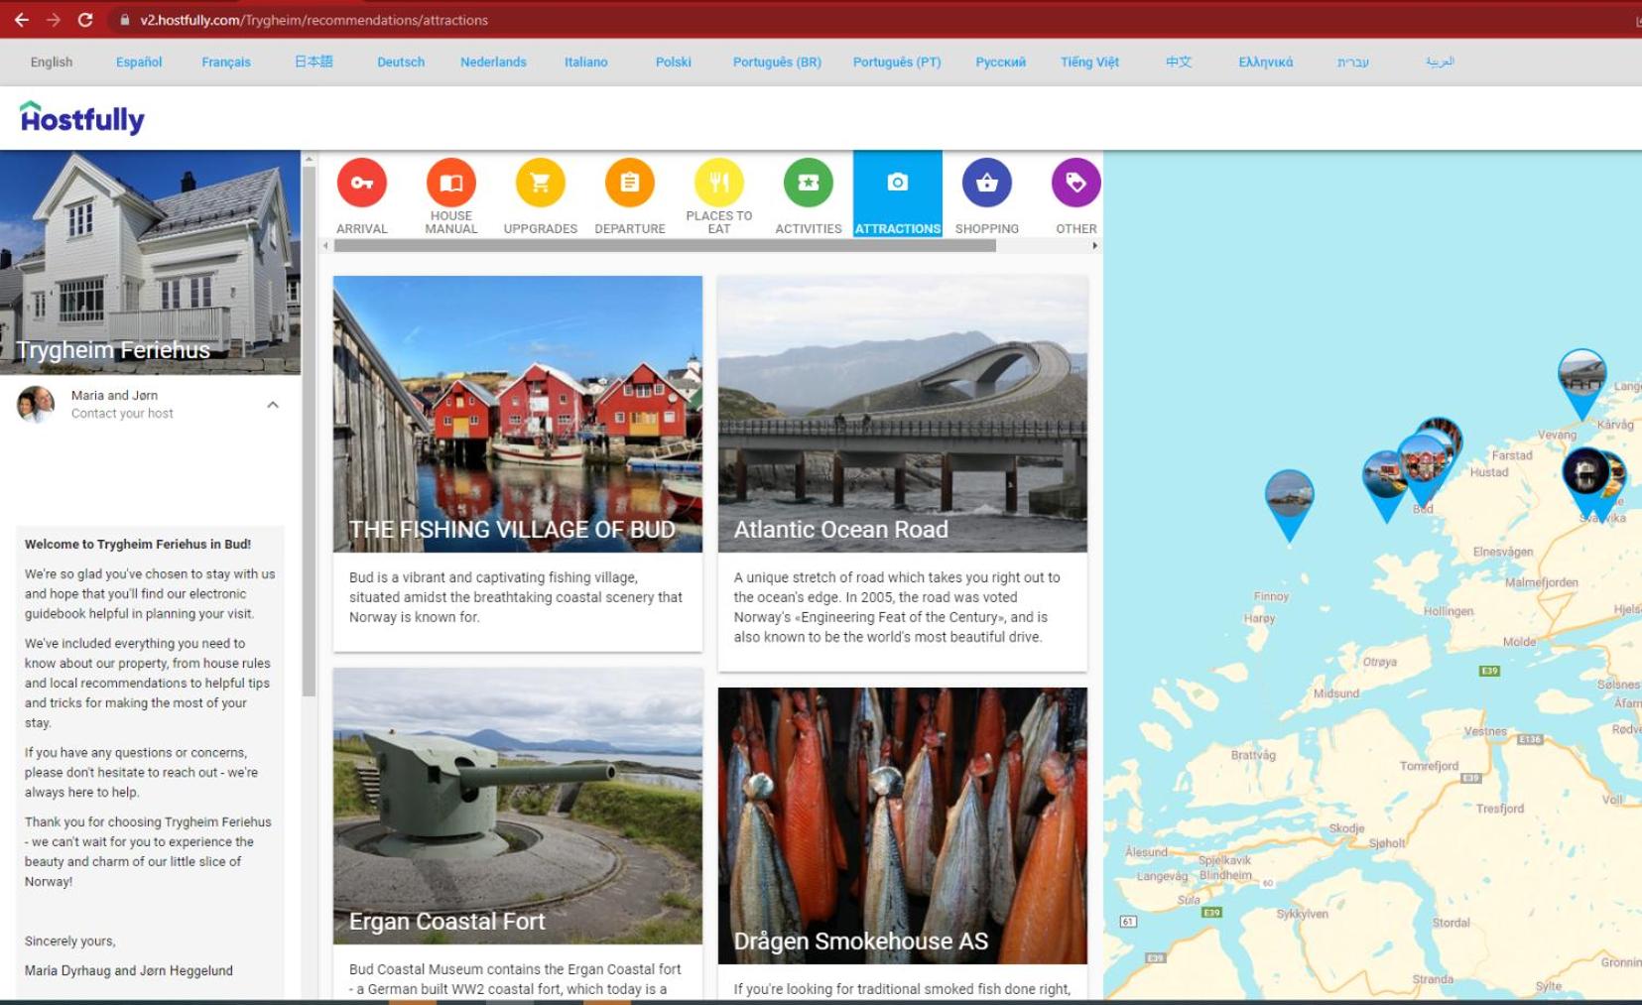This screenshot has width=1642, height=1005.
Task: Click the category bar right scroll arrow
Action: click(x=1095, y=246)
